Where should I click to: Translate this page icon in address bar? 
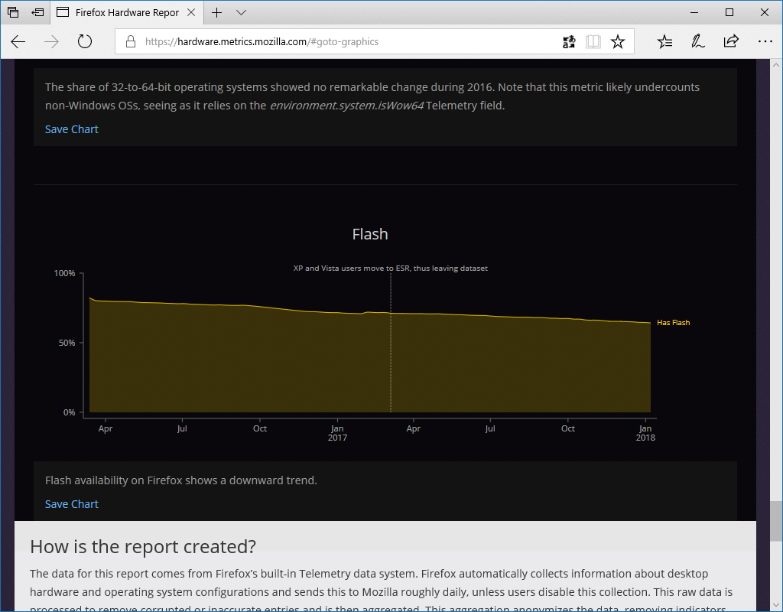[569, 41]
